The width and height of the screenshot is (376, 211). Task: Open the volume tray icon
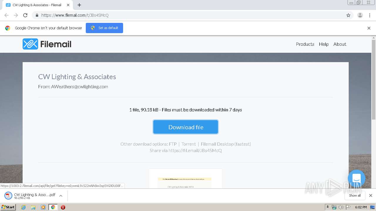[x=341, y=207]
